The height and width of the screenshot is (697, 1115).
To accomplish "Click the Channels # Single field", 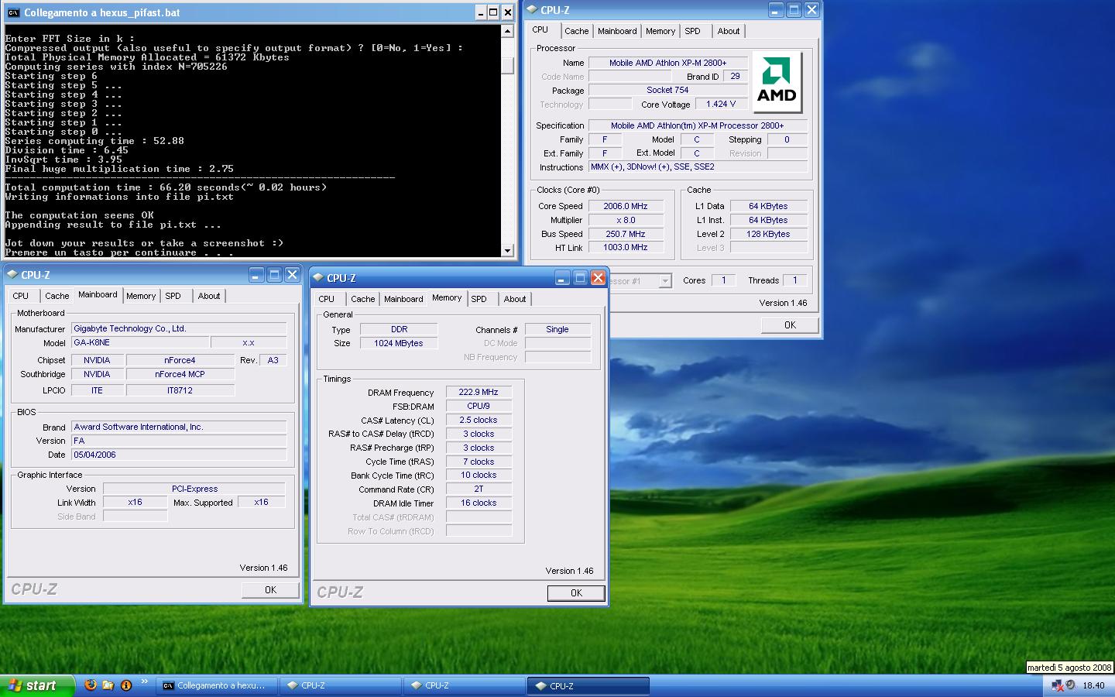I will pos(557,329).
